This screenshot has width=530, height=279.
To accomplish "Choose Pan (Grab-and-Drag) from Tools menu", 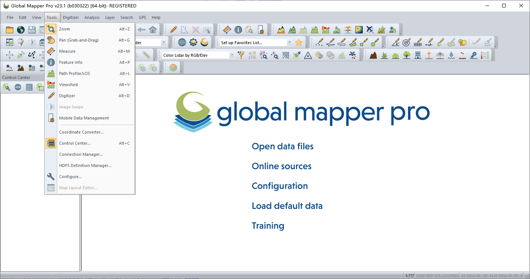I will [x=90, y=40].
